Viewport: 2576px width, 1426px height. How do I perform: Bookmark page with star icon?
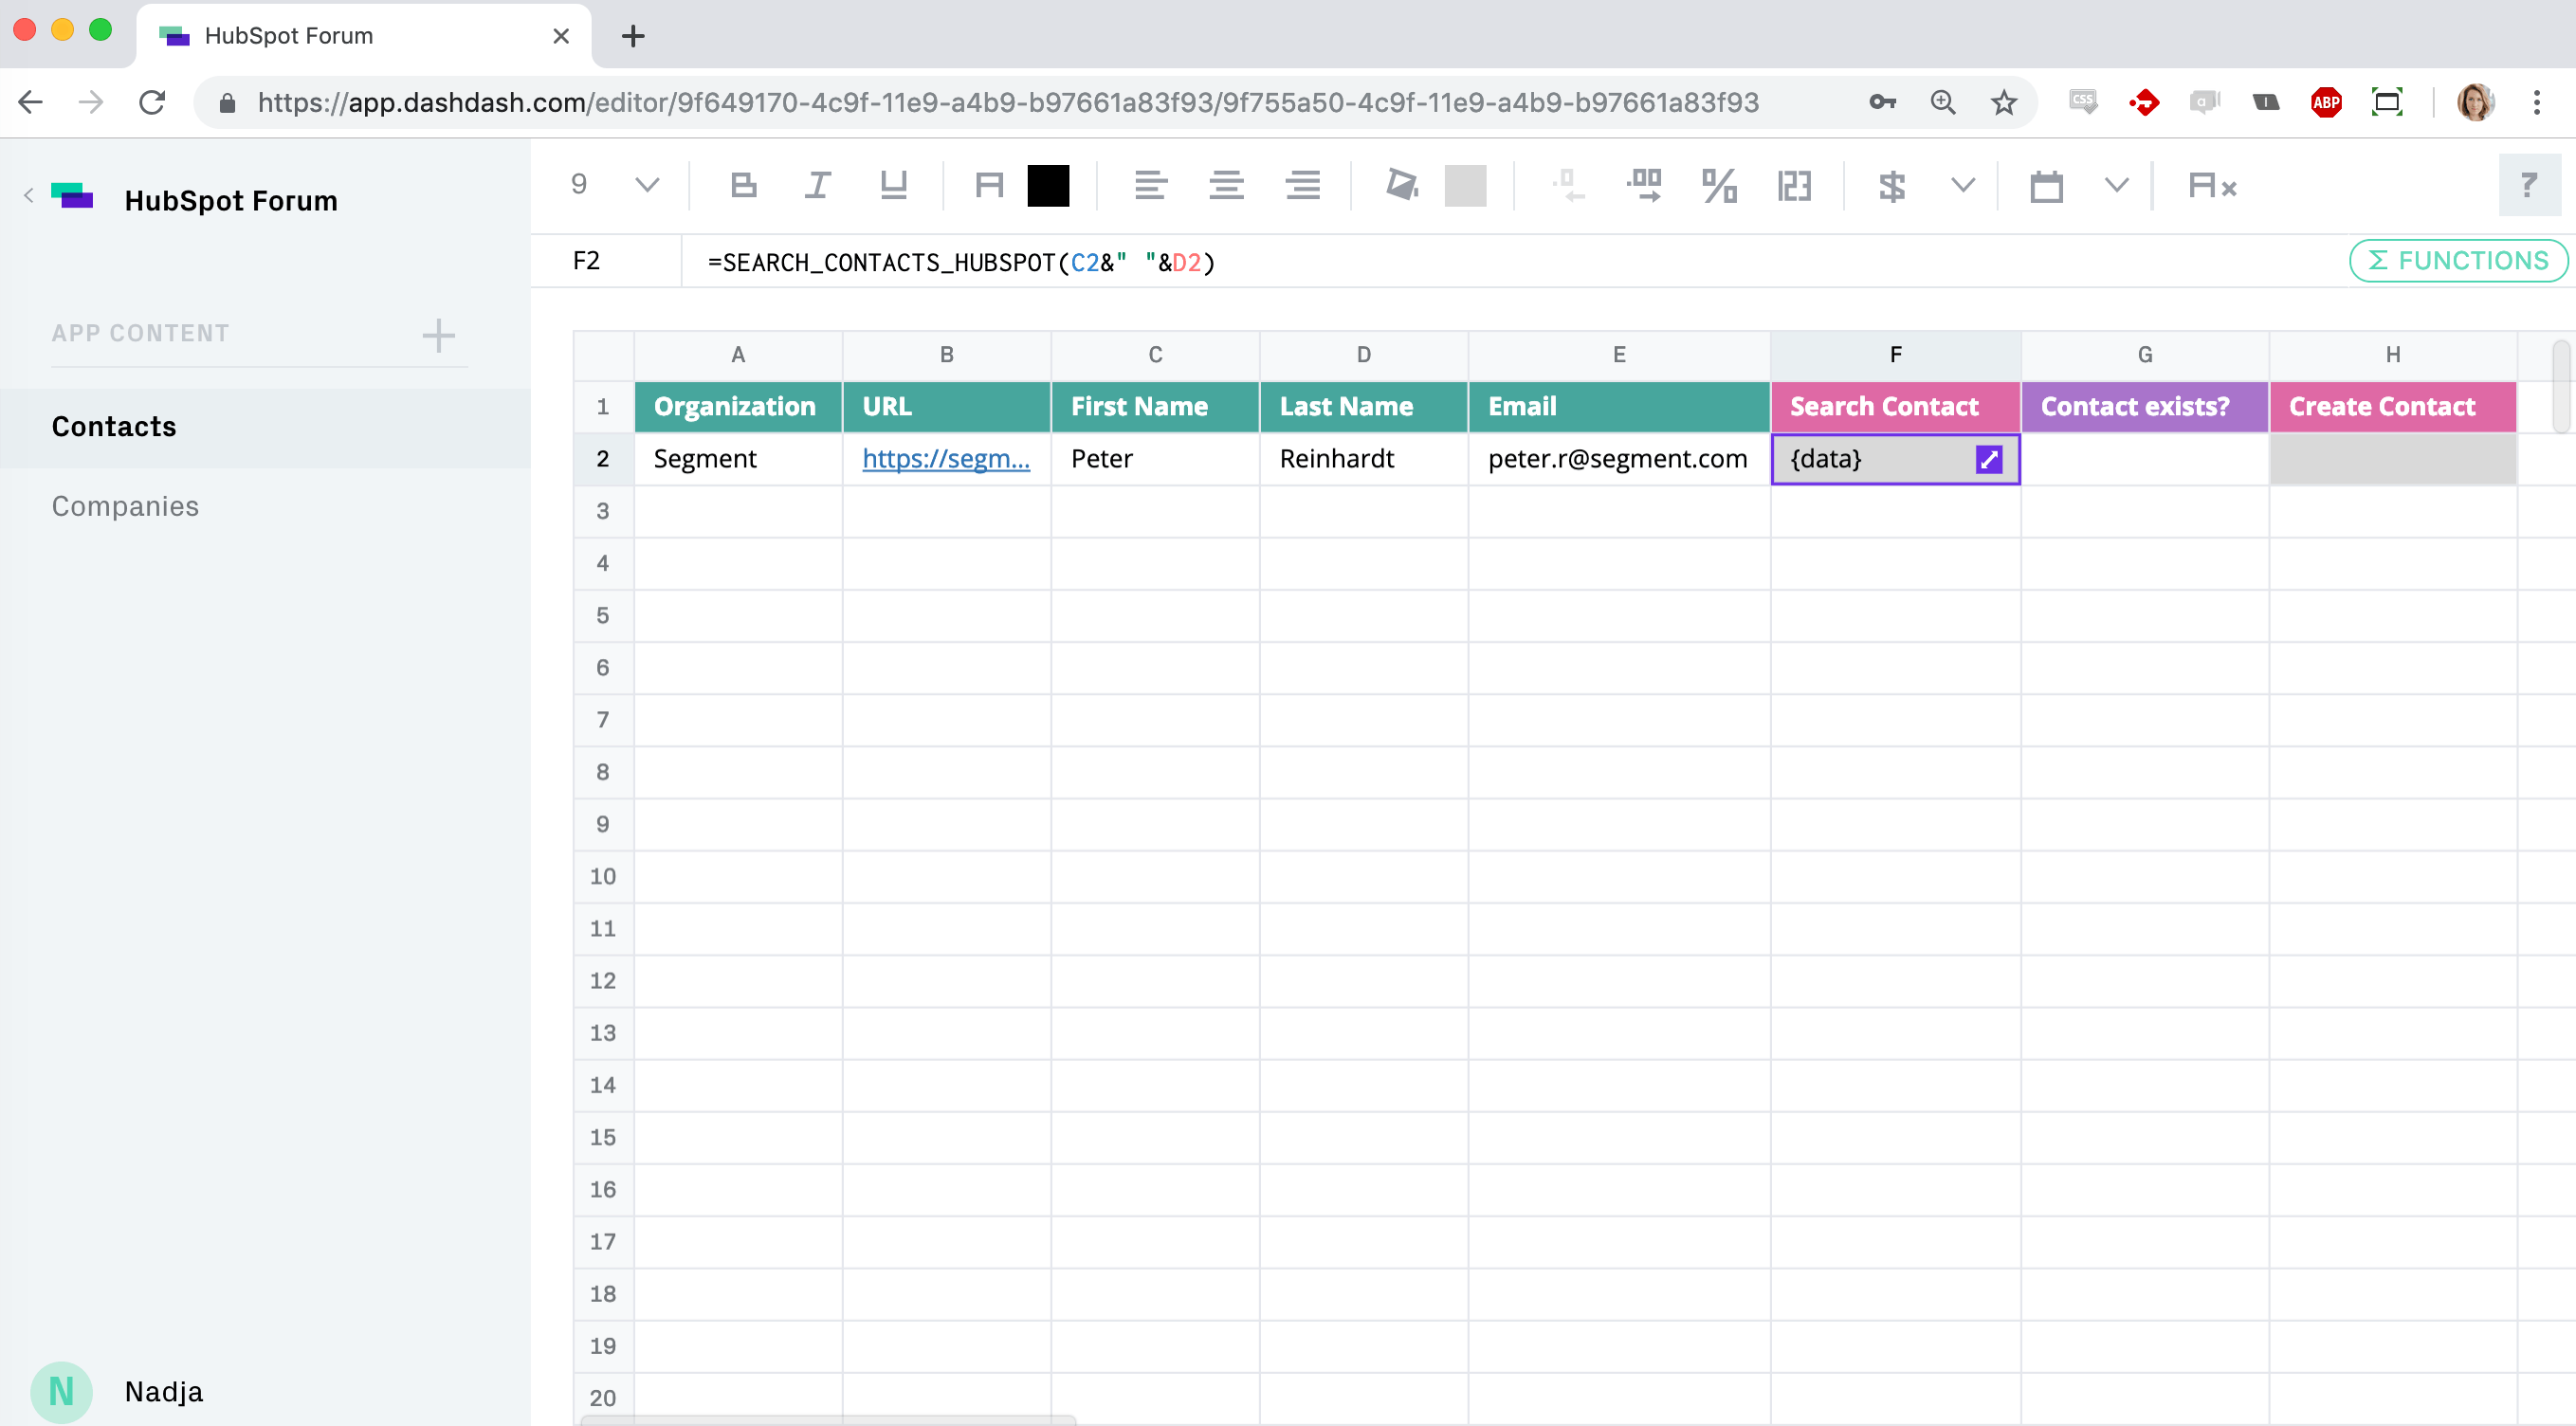2003,102
